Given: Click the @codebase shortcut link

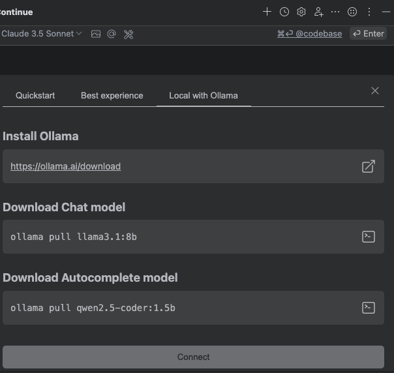Looking at the screenshot, I should (309, 34).
